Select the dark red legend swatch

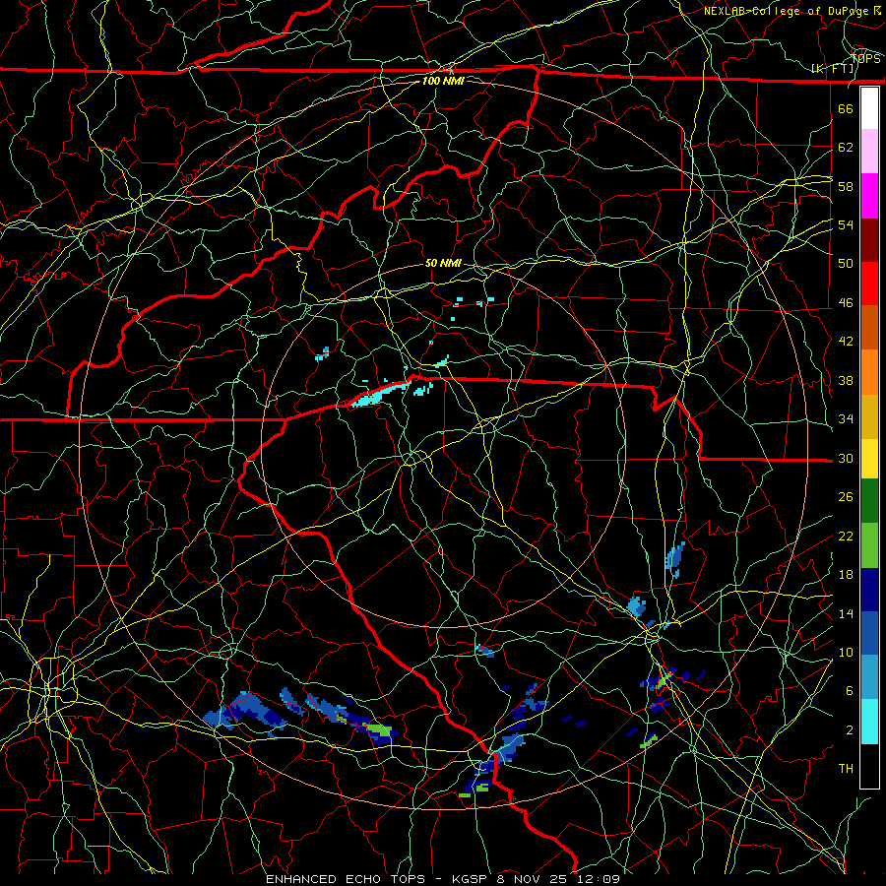coord(869,240)
